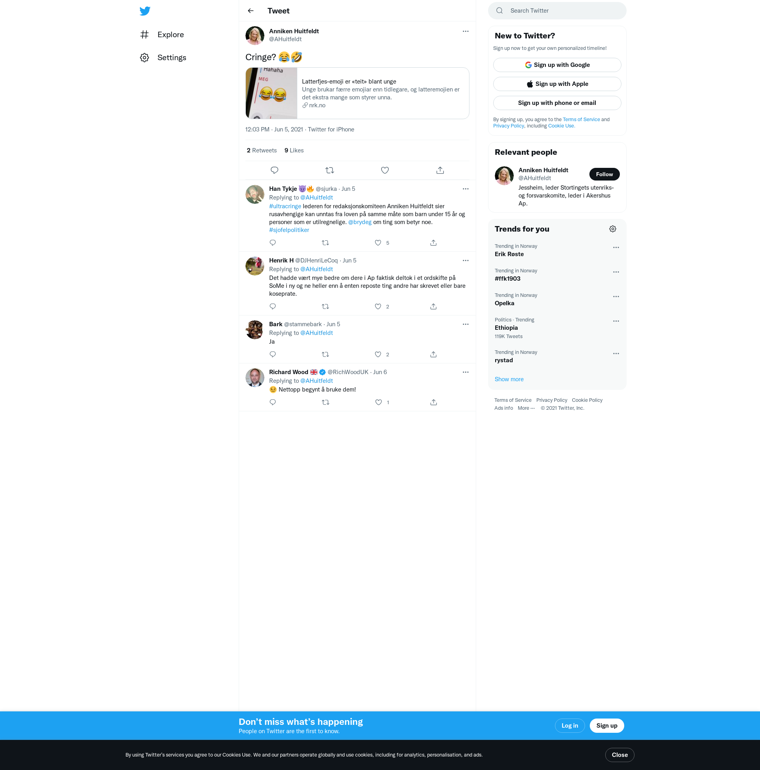760x770 pixels.
Task: Open more options on Henrik H's reply
Action: coord(465,260)
